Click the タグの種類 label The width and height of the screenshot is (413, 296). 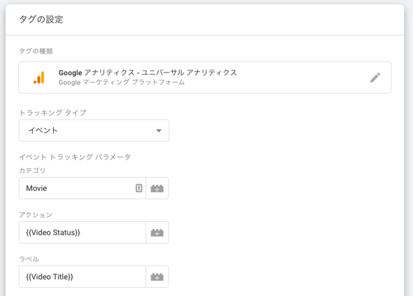(36, 51)
